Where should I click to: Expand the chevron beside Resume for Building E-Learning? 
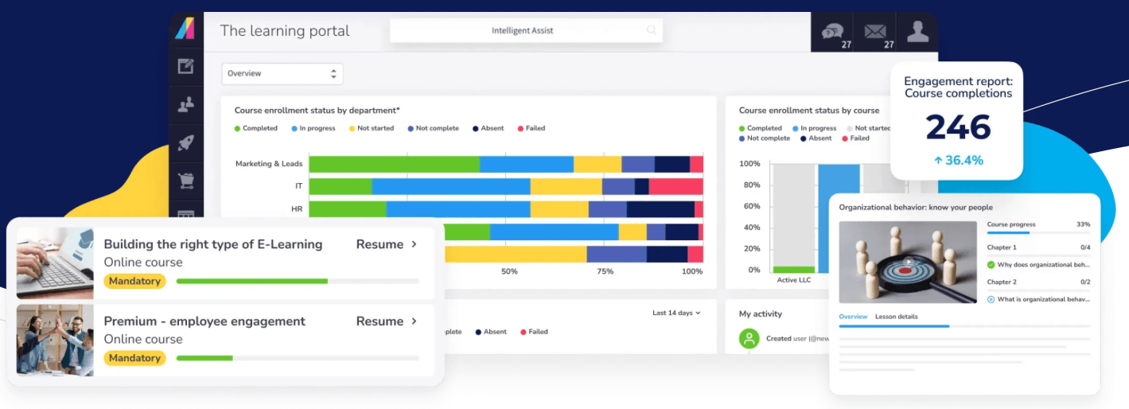[x=414, y=244]
